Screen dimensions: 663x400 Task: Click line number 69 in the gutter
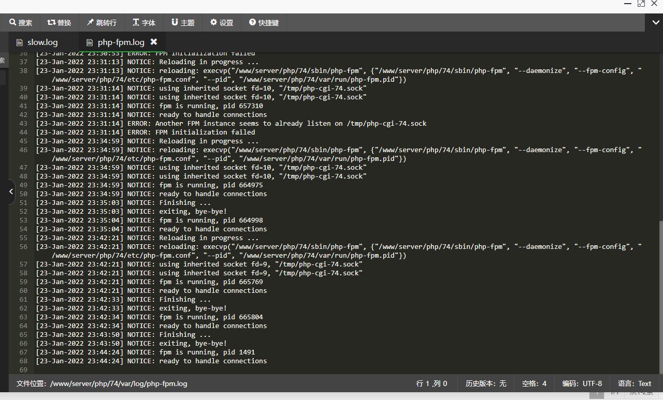pyautogui.click(x=23, y=369)
